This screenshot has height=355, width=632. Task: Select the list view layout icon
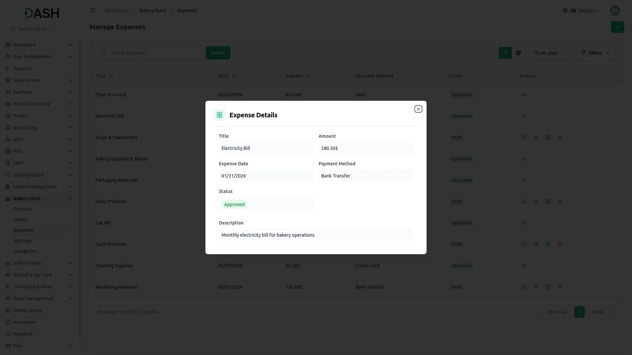[x=505, y=53]
